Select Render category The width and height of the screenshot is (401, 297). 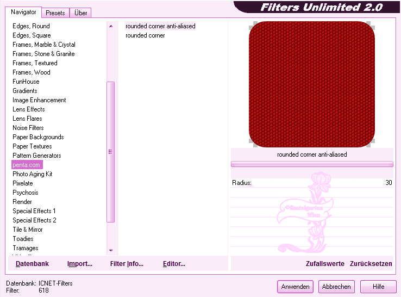point(22,201)
